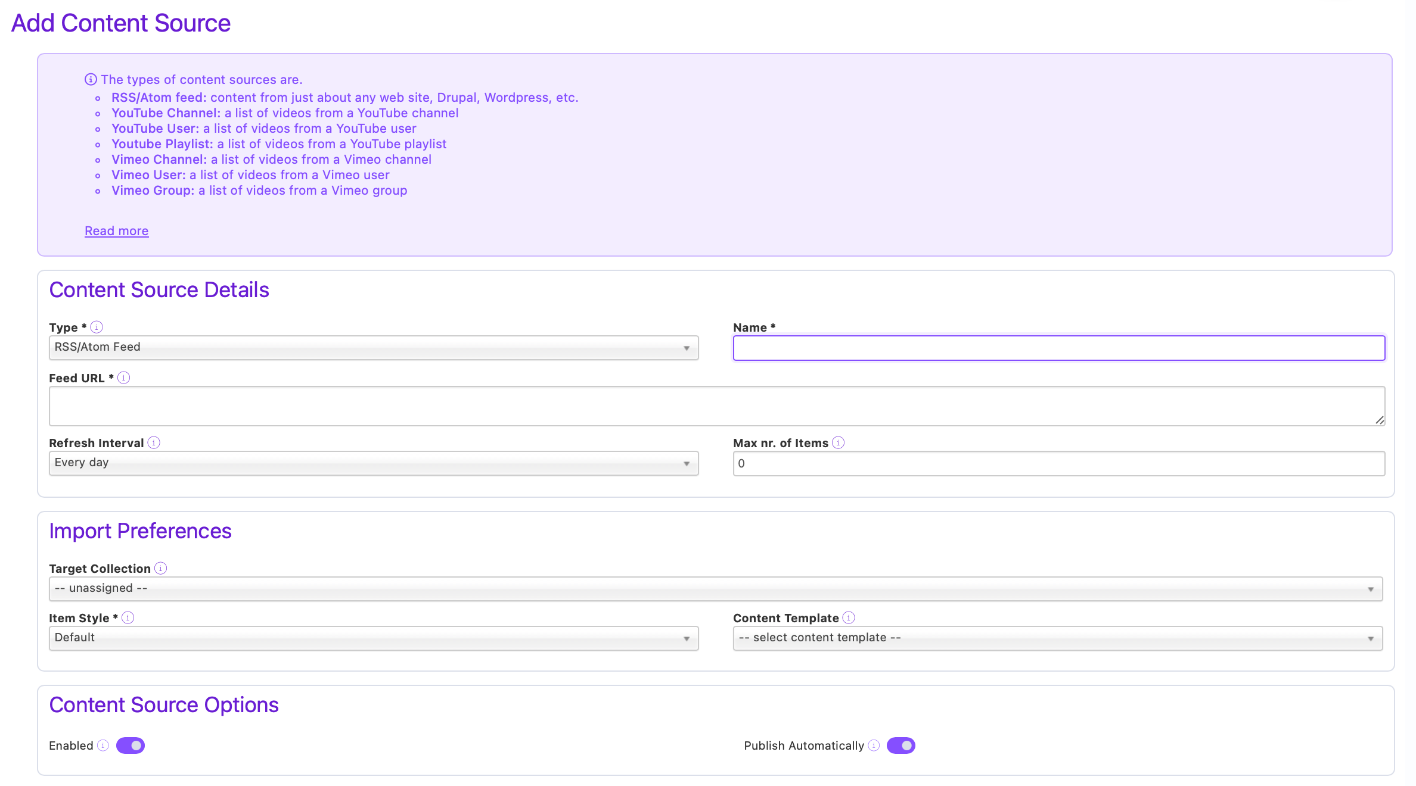Expand the Target Collection unassigned dropdown
Viewport: 1416px width, 786px height.
716,589
